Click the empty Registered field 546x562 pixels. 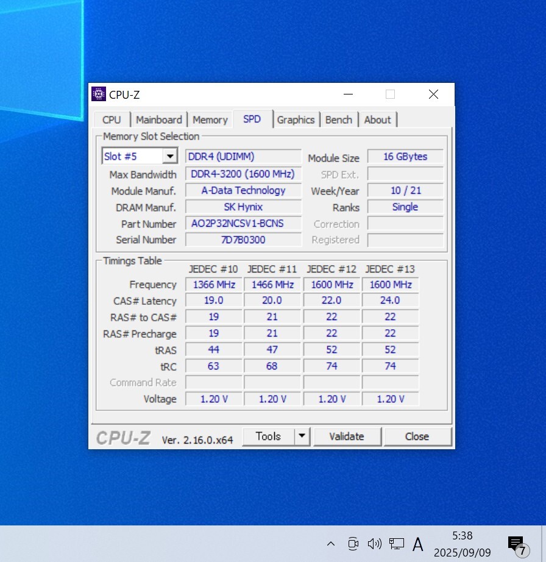tap(405, 240)
